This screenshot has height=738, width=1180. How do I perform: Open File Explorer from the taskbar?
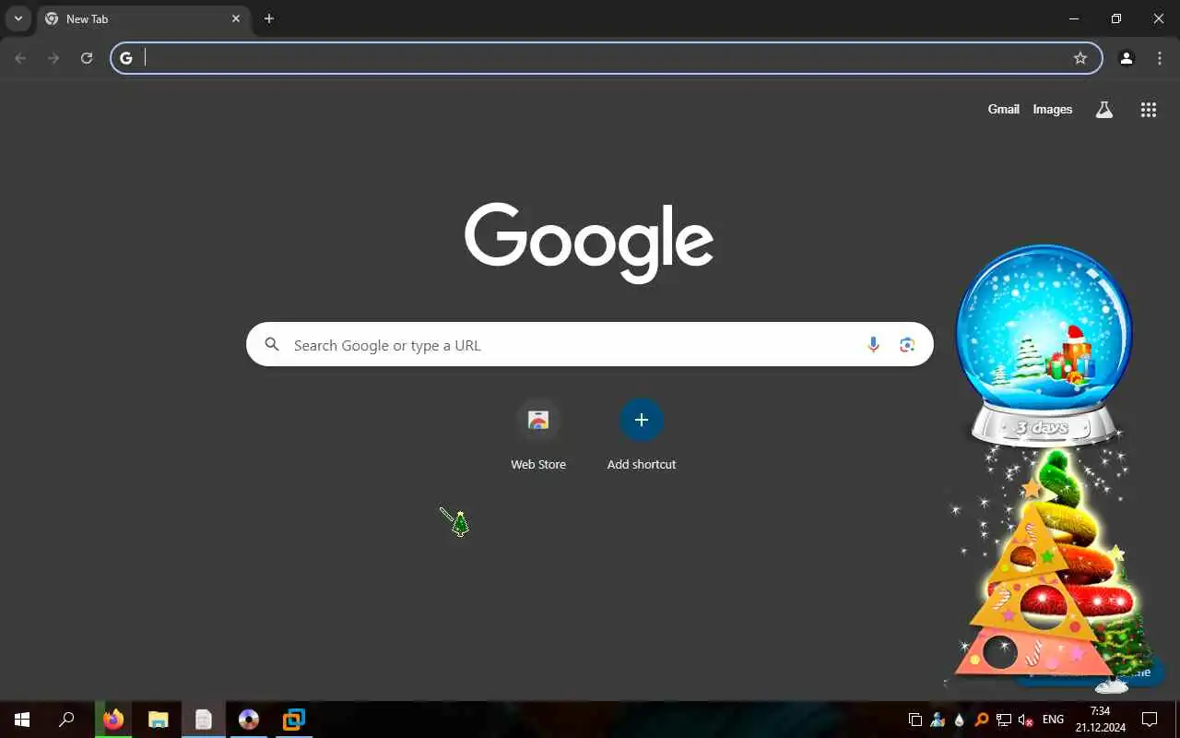(x=159, y=720)
